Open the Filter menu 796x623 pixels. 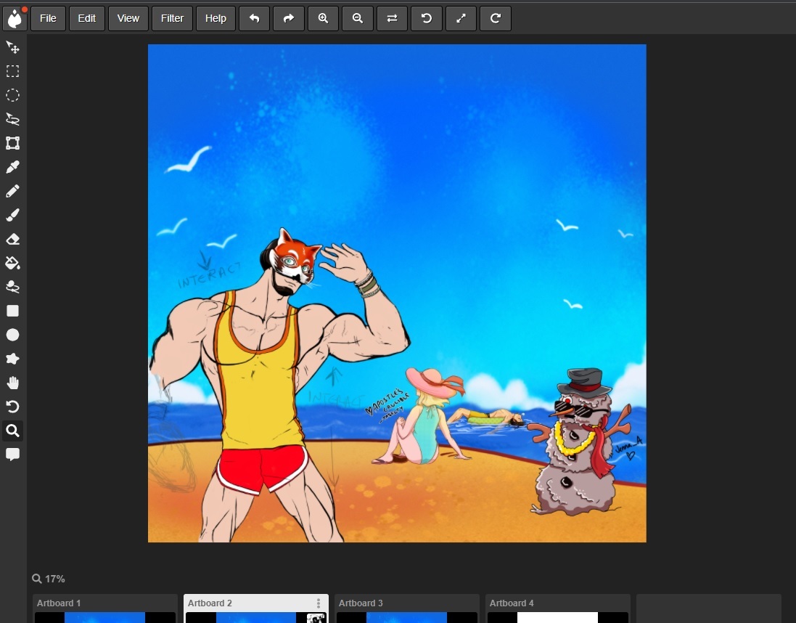(172, 19)
